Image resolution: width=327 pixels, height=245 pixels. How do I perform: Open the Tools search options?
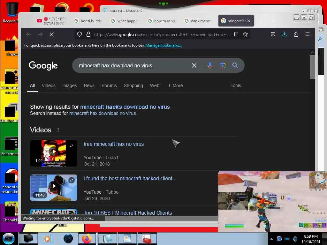[x=236, y=85]
